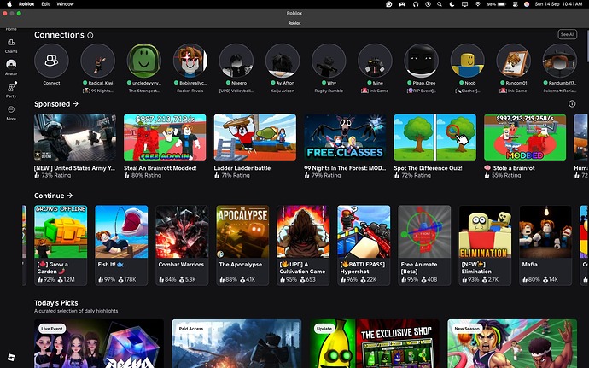Open A Cultivation Game card
Screen dimensions: 589x368
(x=303, y=245)
